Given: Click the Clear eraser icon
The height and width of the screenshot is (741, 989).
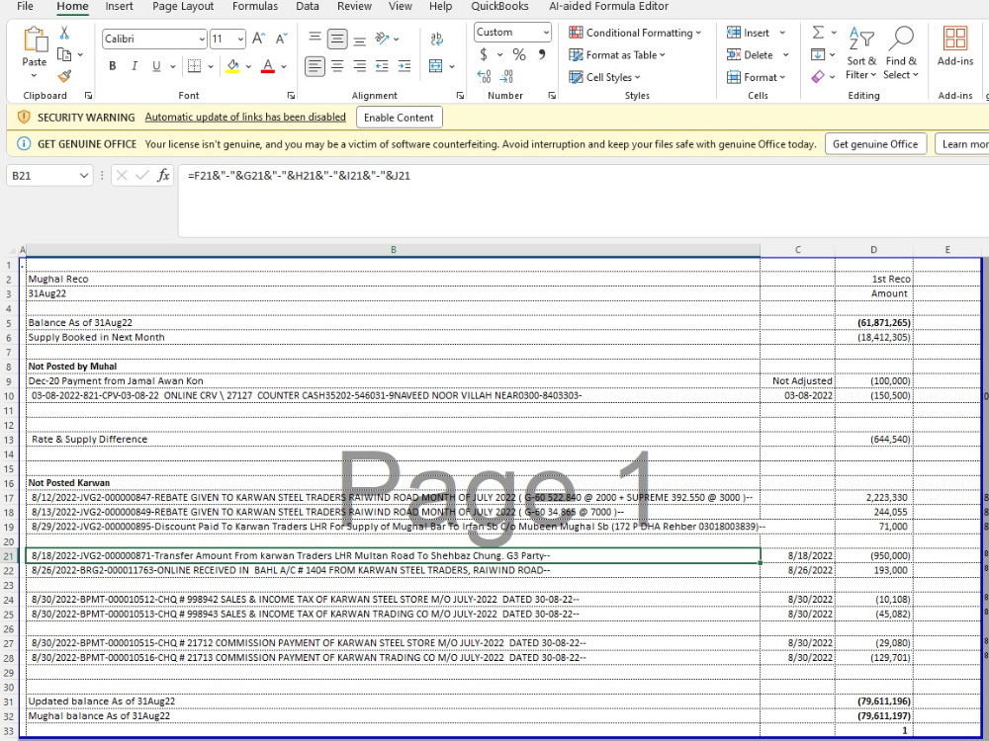Looking at the screenshot, I should click(818, 76).
